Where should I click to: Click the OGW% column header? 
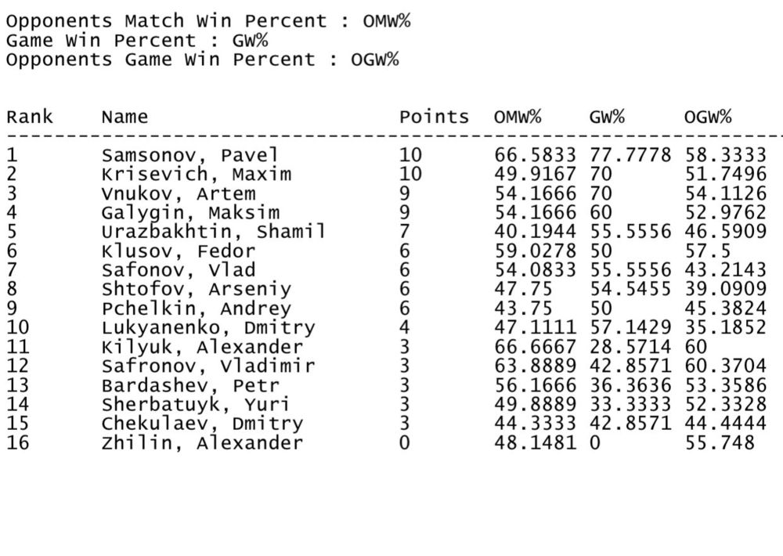pos(708,117)
